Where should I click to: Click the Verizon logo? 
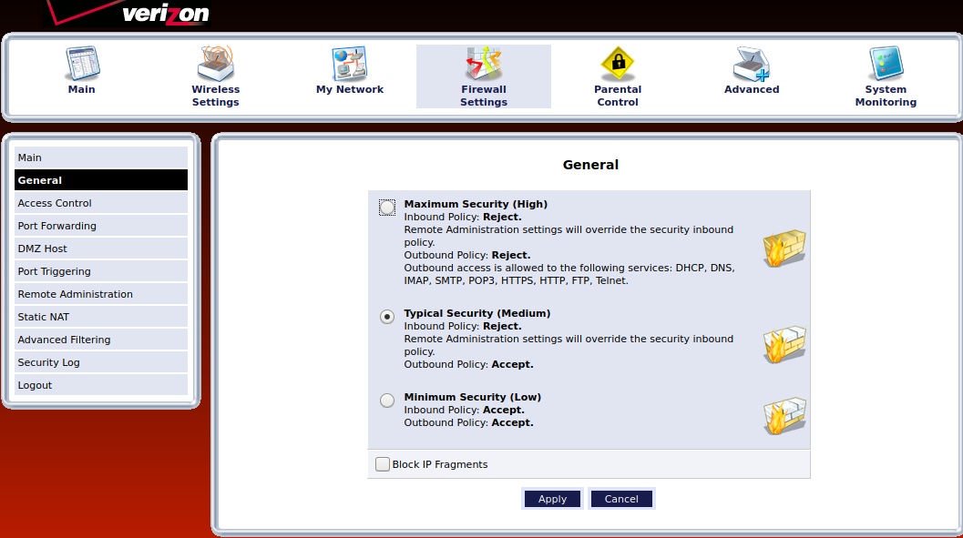(164, 14)
